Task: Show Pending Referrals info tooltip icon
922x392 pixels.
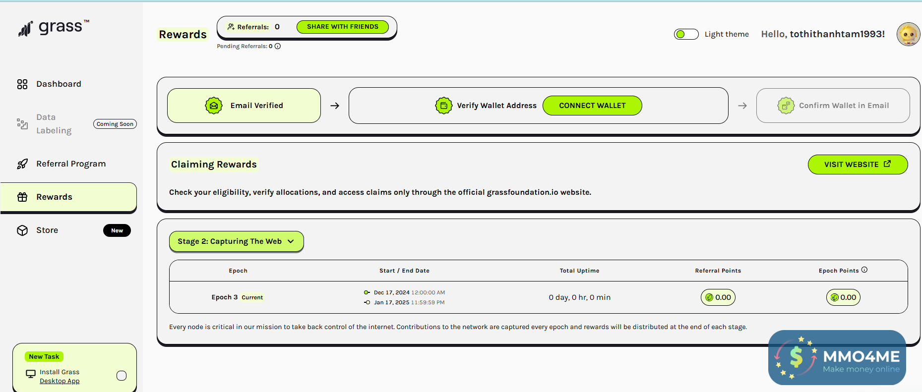Action: pos(278,46)
